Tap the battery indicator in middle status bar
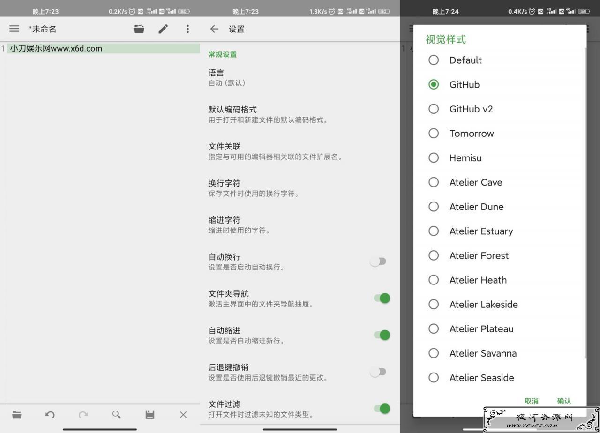This screenshot has width=600, height=433. click(x=384, y=11)
